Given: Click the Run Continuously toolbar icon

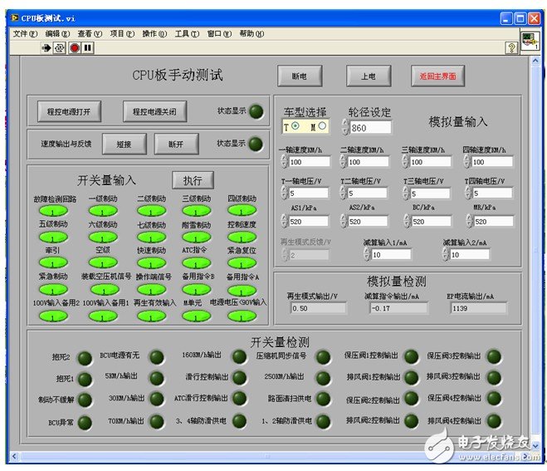Looking at the screenshot, I should pos(60,48).
